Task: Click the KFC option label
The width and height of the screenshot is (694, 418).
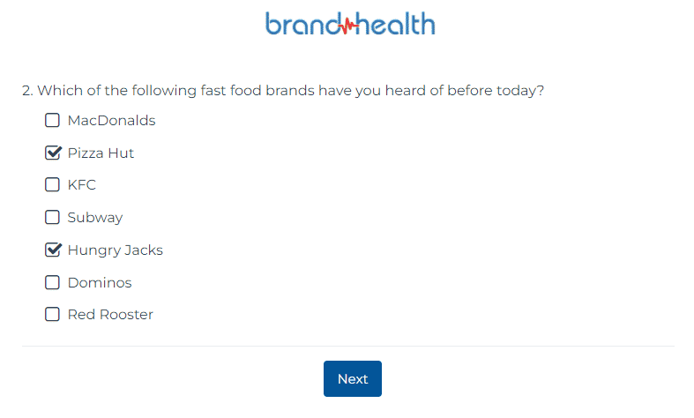Action: coord(81,185)
